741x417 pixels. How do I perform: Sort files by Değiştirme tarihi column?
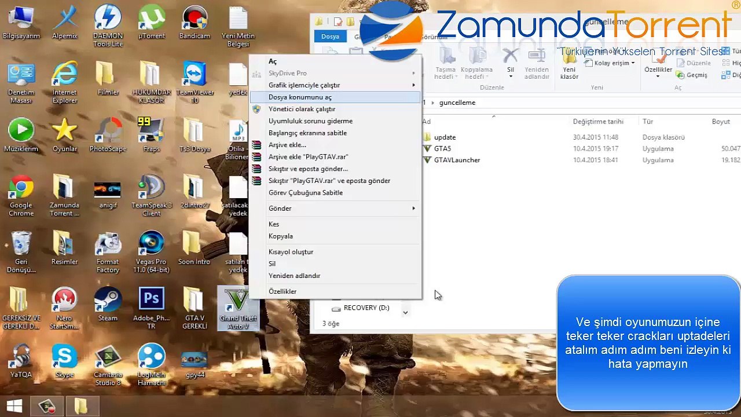point(598,122)
